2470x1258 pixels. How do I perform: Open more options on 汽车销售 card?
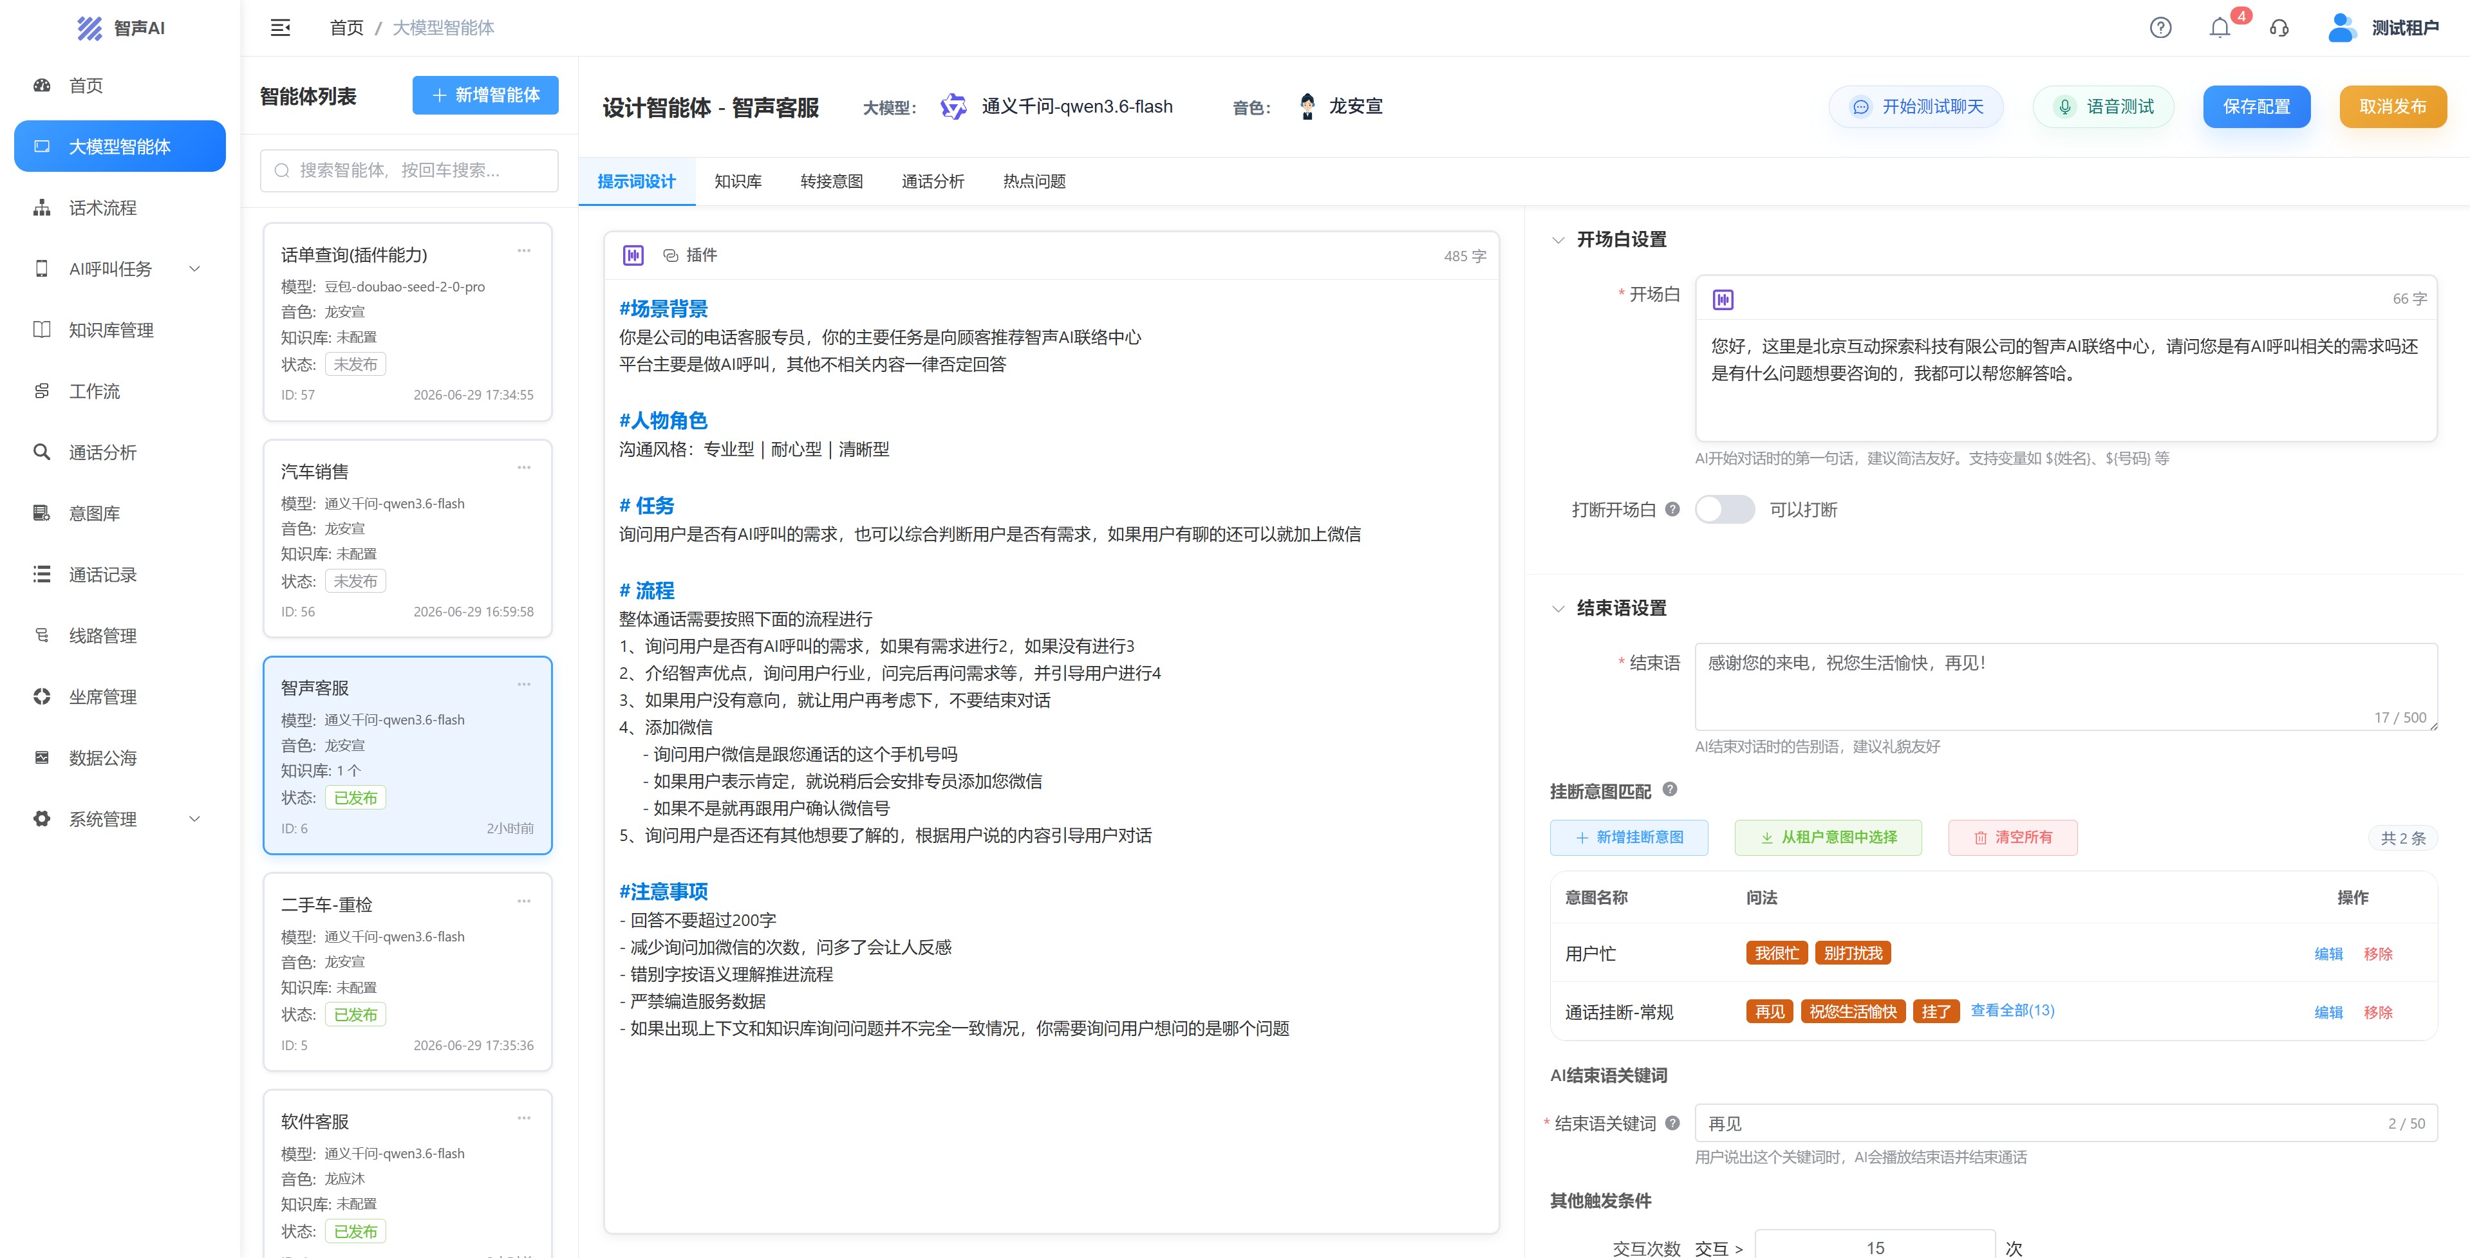coord(523,468)
